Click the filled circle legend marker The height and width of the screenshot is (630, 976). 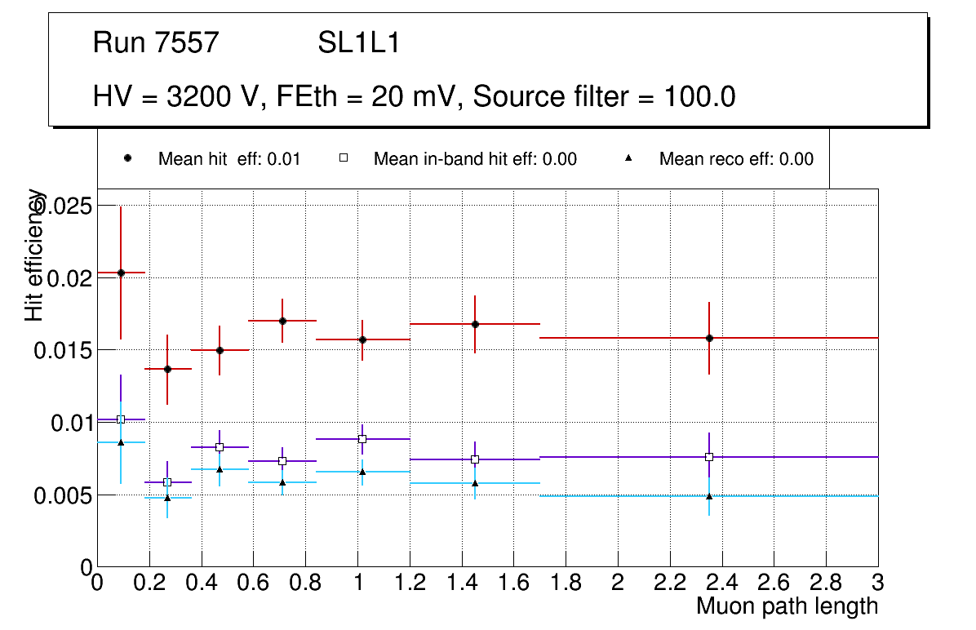128,159
